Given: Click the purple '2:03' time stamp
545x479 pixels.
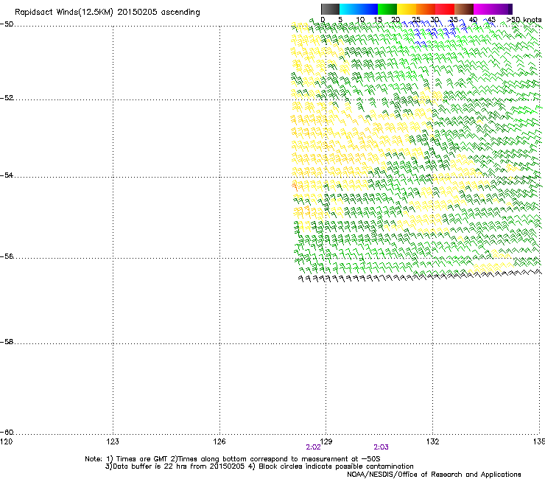Looking at the screenshot, I should point(381,447).
